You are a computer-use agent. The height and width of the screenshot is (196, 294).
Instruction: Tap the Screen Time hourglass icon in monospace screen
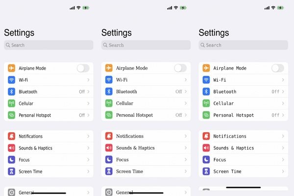(x=206, y=171)
